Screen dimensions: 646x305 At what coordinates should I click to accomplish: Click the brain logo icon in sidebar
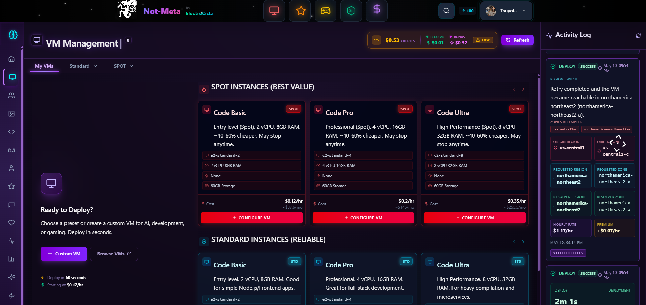13,34
